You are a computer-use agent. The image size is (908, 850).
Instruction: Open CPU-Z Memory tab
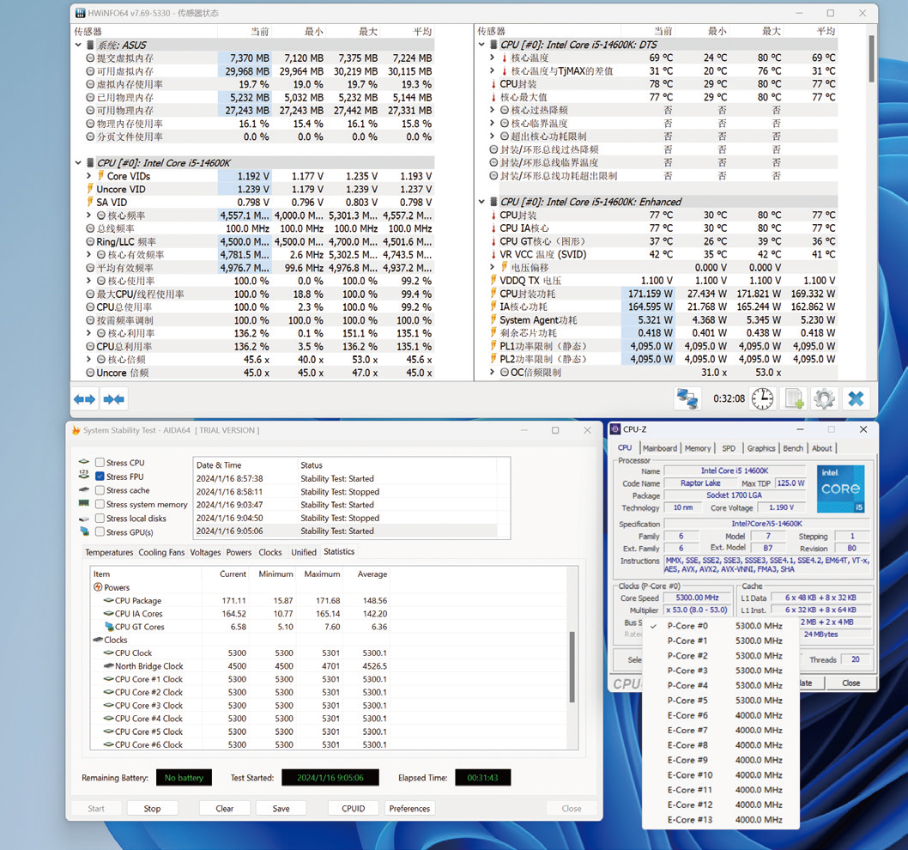point(697,448)
